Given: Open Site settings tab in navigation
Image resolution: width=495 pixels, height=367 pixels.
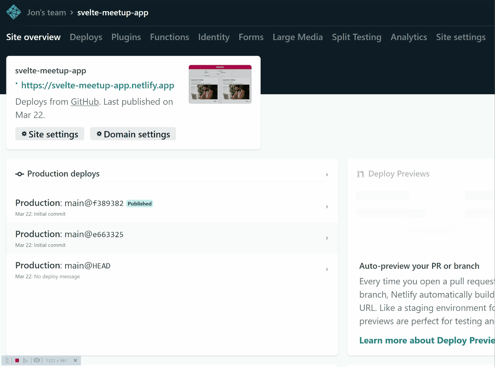Looking at the screenshot, I should [x=461, y=37].
